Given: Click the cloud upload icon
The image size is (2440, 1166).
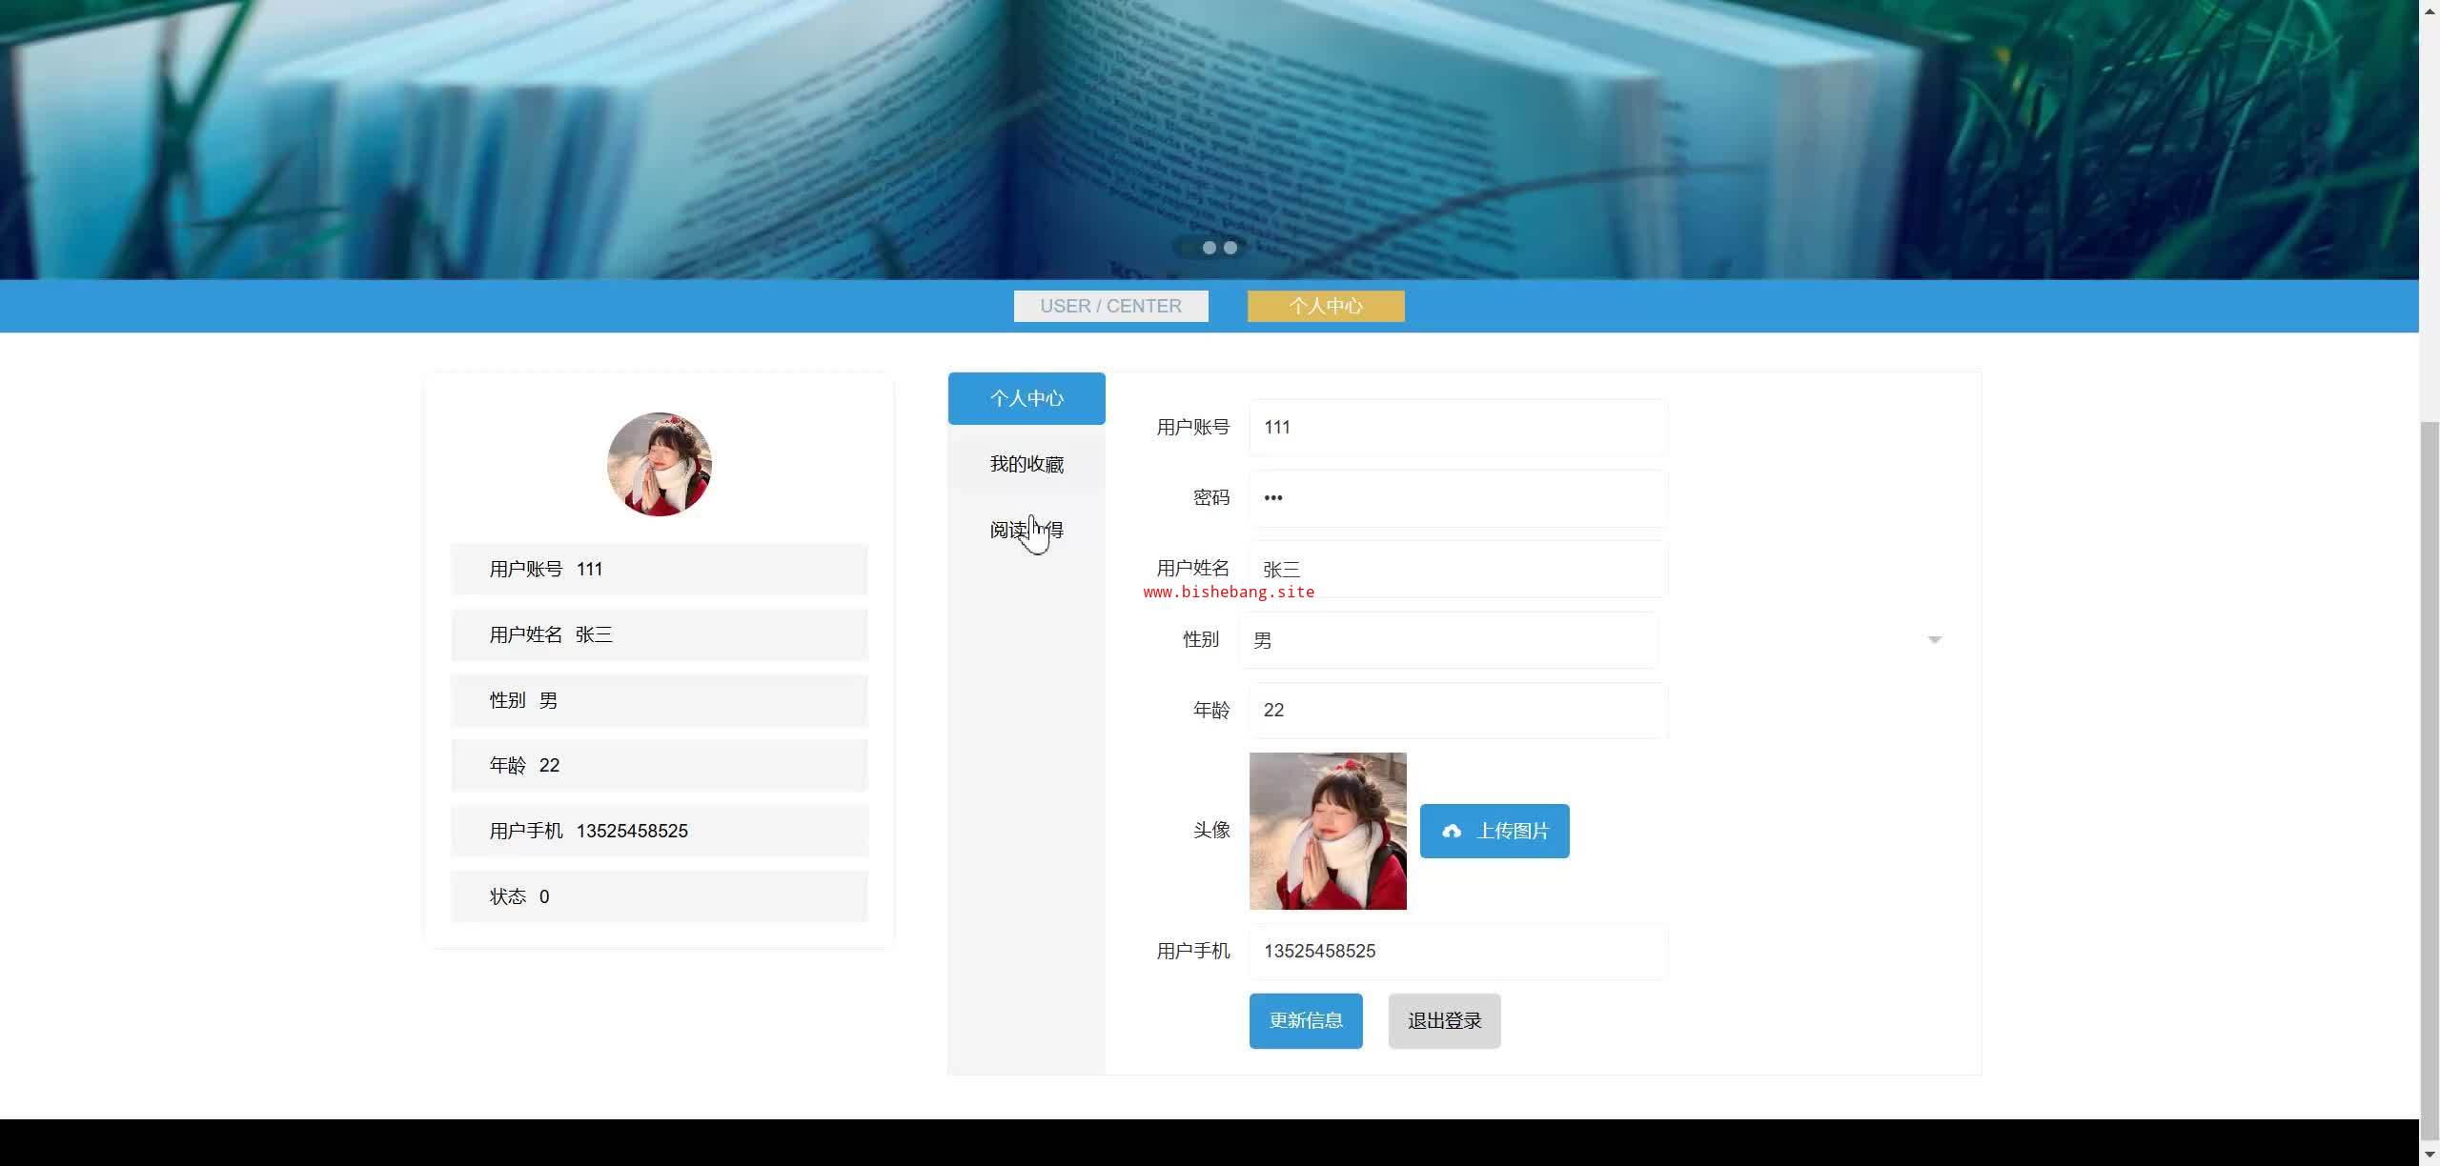Looking at the screenshot, I should 1452,832.
